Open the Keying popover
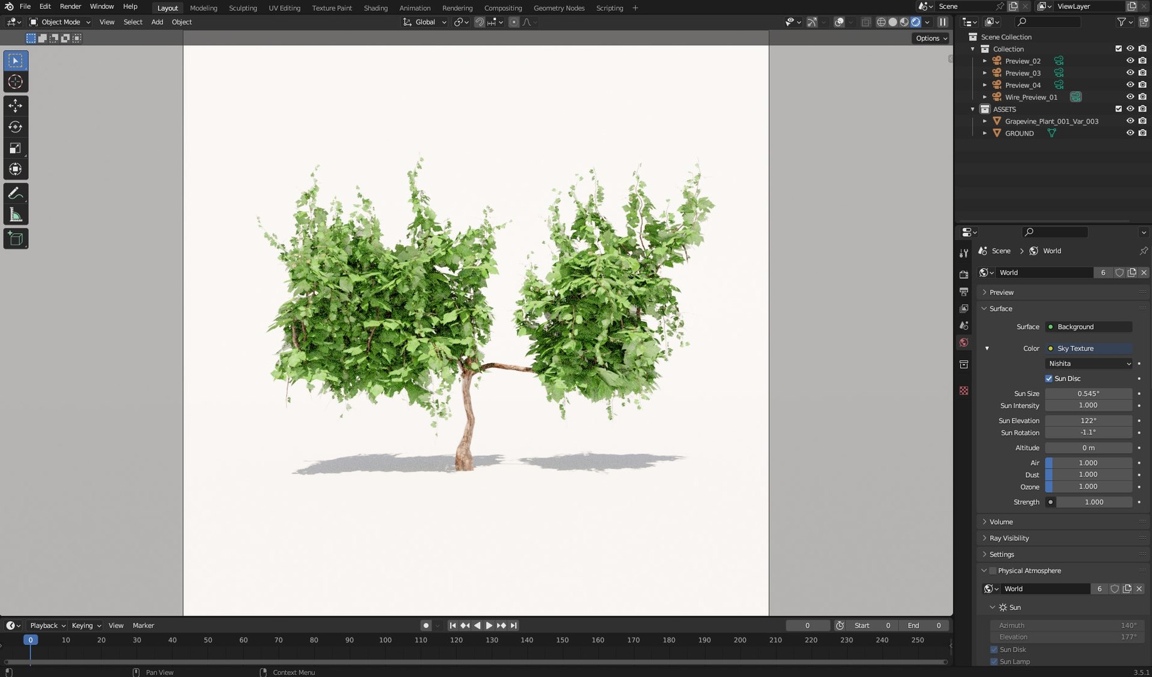The image size is (1152, 677). point(86,626)
